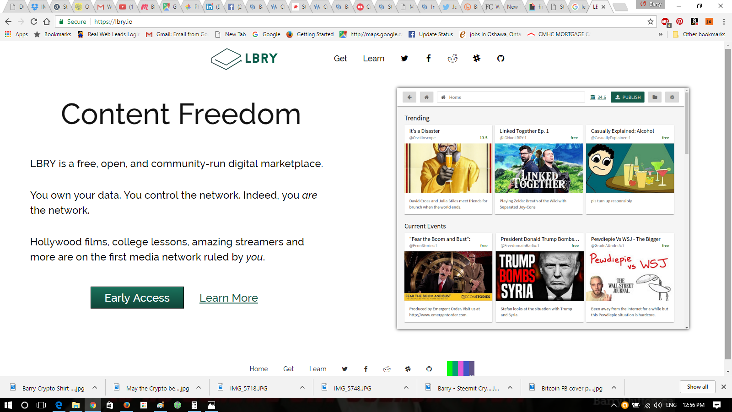Screen dimensions: 732x412
Task: Reload the lbry.io page
Action: tap(34, 22)
